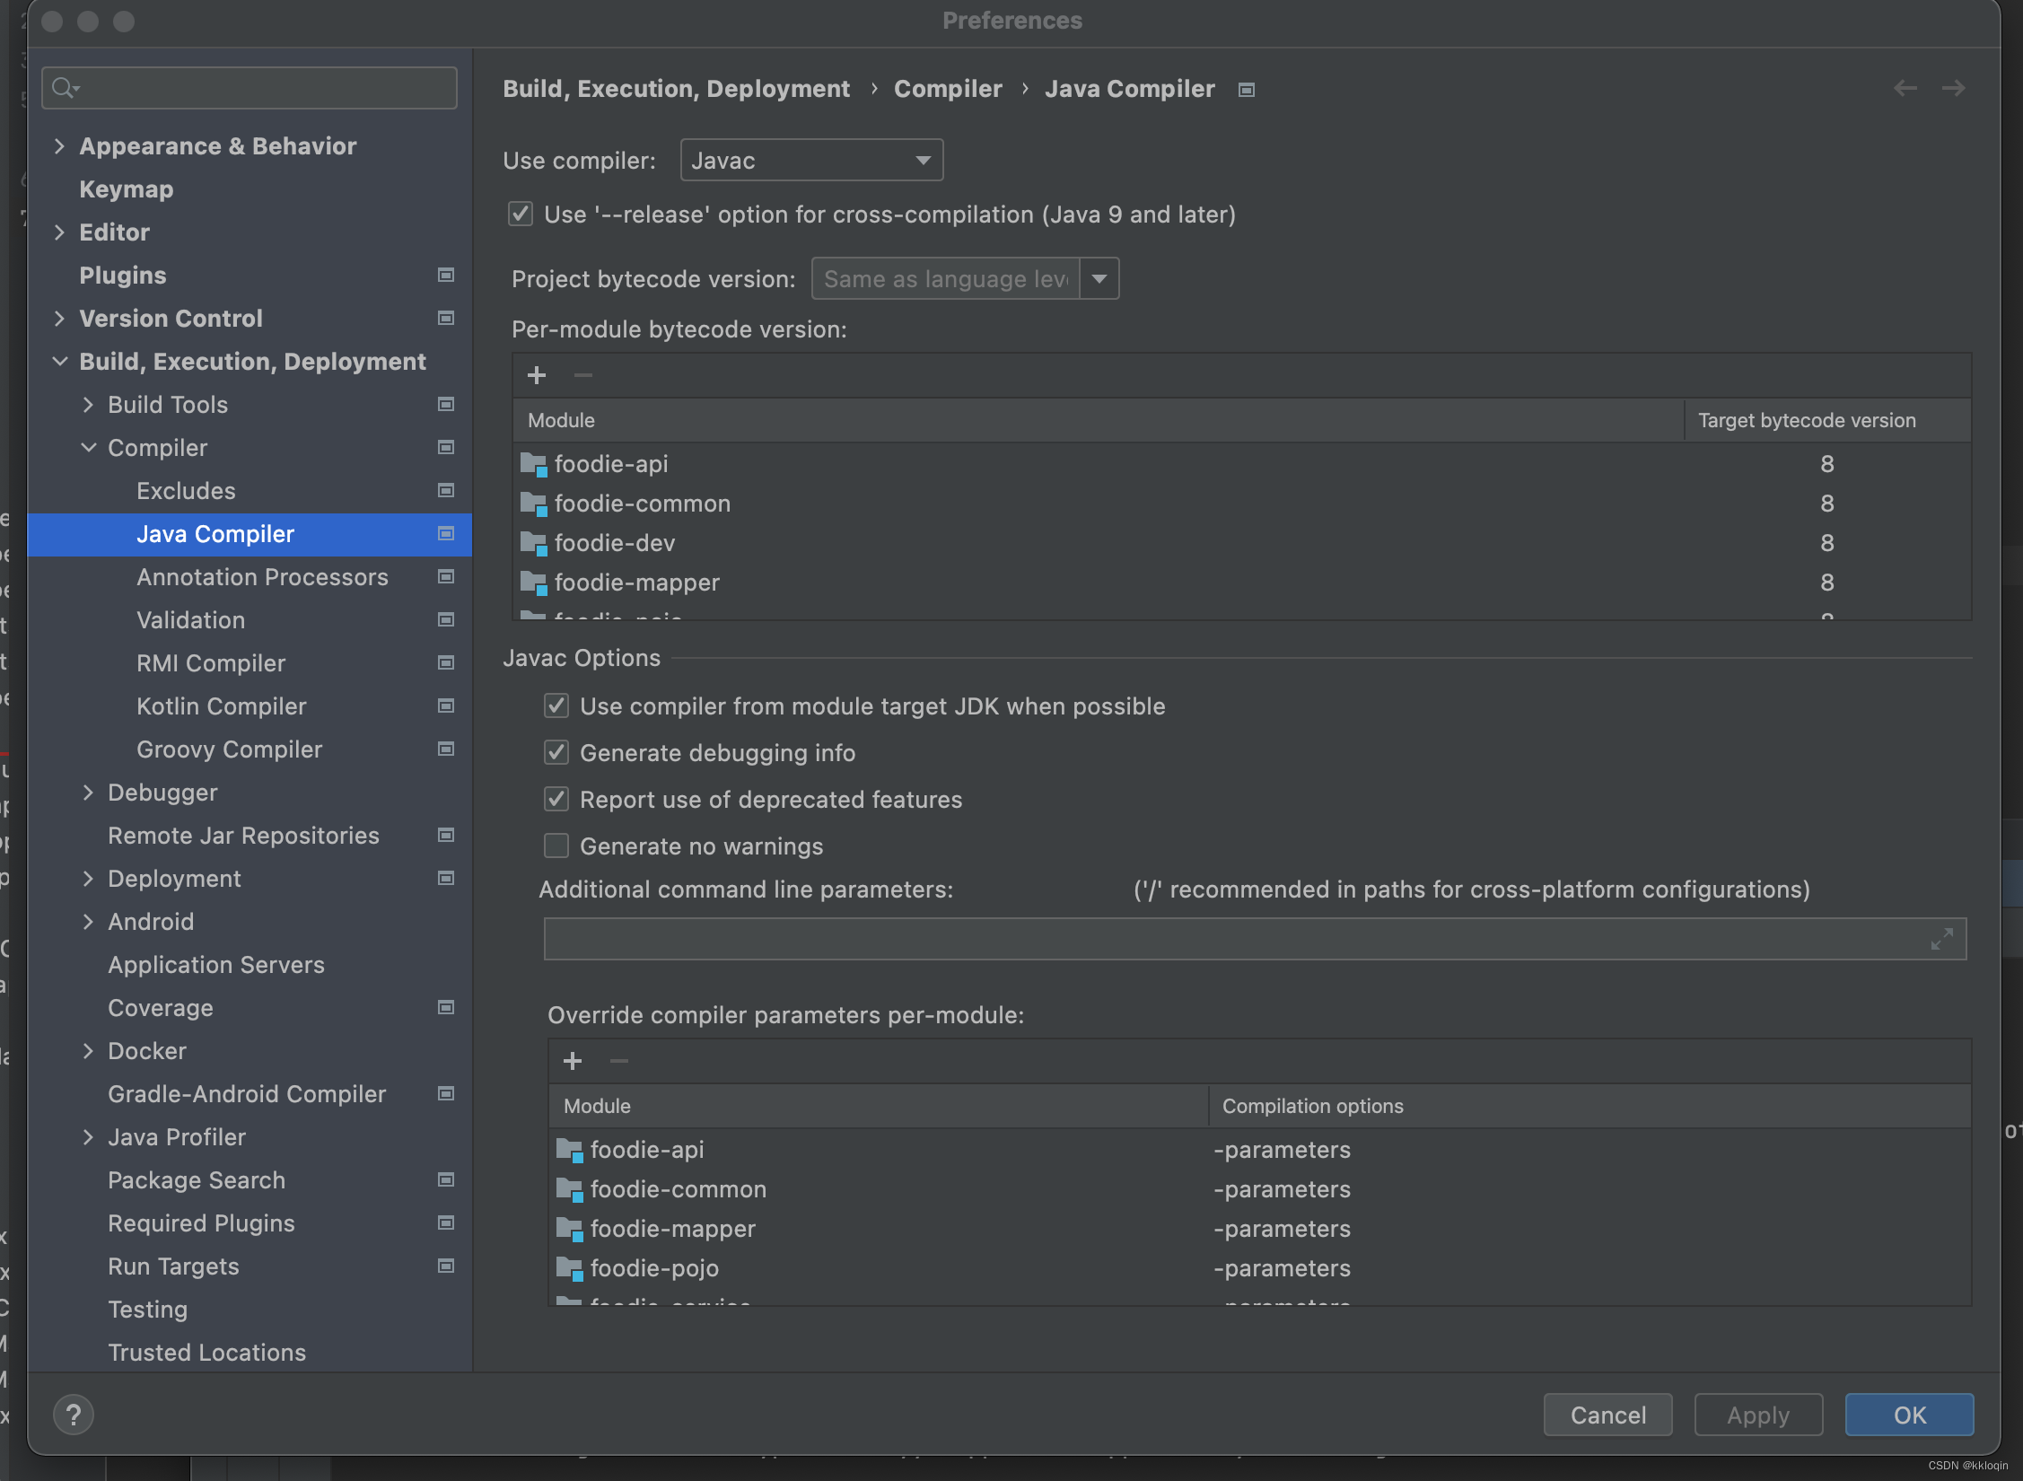Viewport: 2023px width, 1481px height.
Task: Open the Use compiler Javac dropdown
Action: coord(811,161)
